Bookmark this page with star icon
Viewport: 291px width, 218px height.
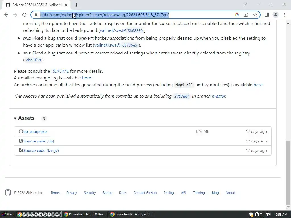click(255, 15)
